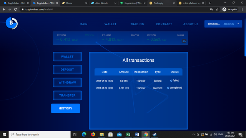Open the Windows Start menu
This screenshot has width=246, height=138.
coord(4,135)
